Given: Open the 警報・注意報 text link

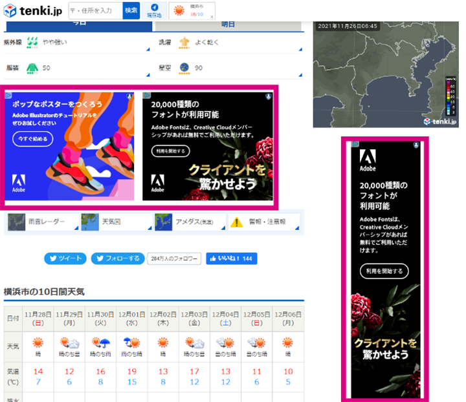Looking at the screenshot, I should (x=267, y=222).
